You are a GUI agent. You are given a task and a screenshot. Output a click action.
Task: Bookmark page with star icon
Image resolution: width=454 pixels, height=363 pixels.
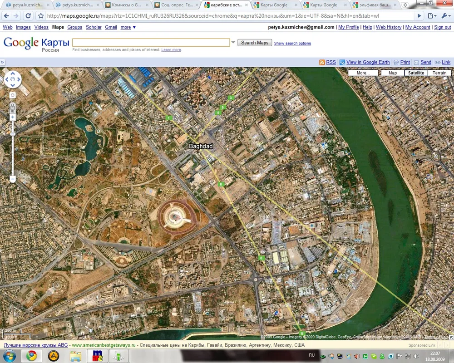(x=41, y=16)
